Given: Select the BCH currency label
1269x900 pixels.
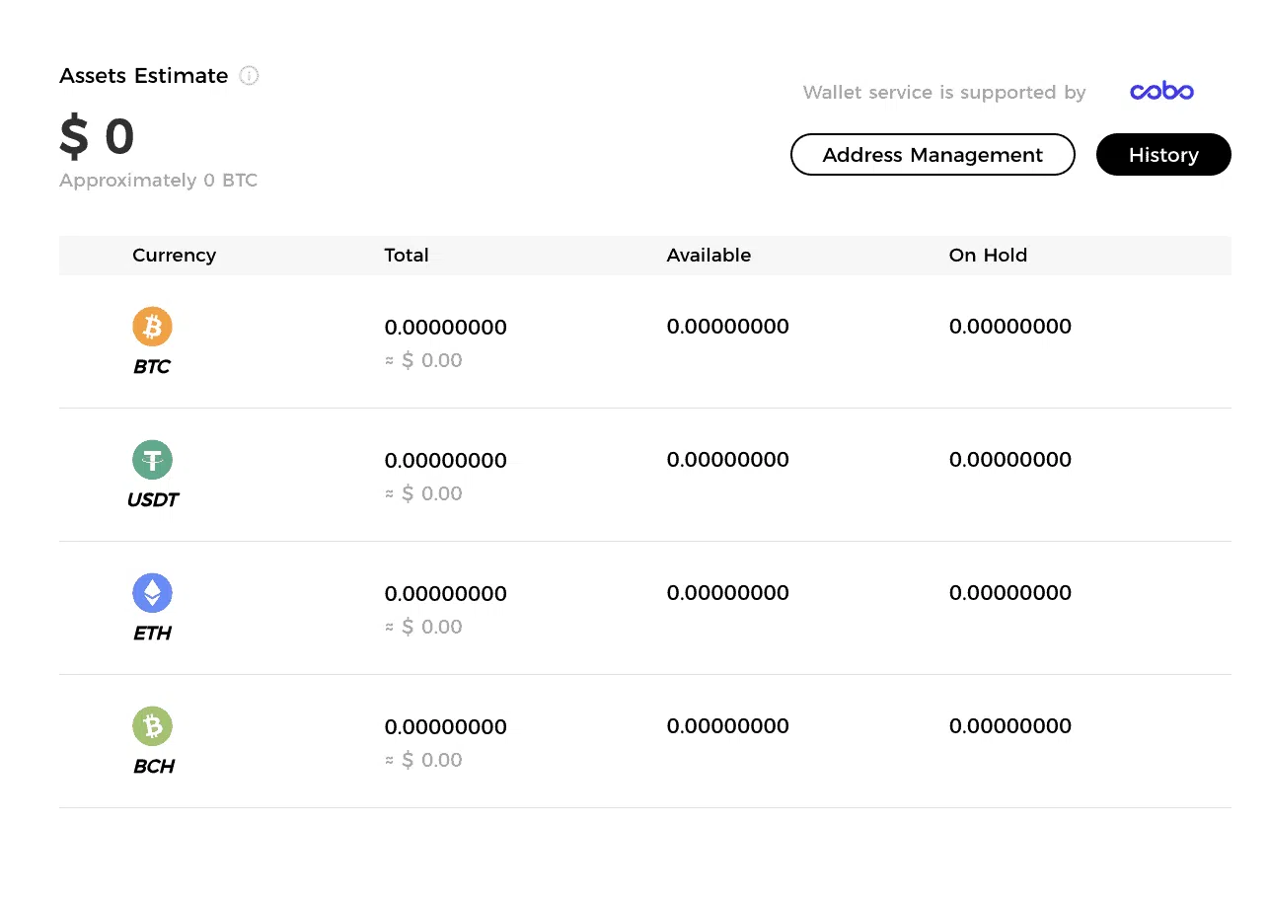Looking at the screenshot, I should coord(153,767).
